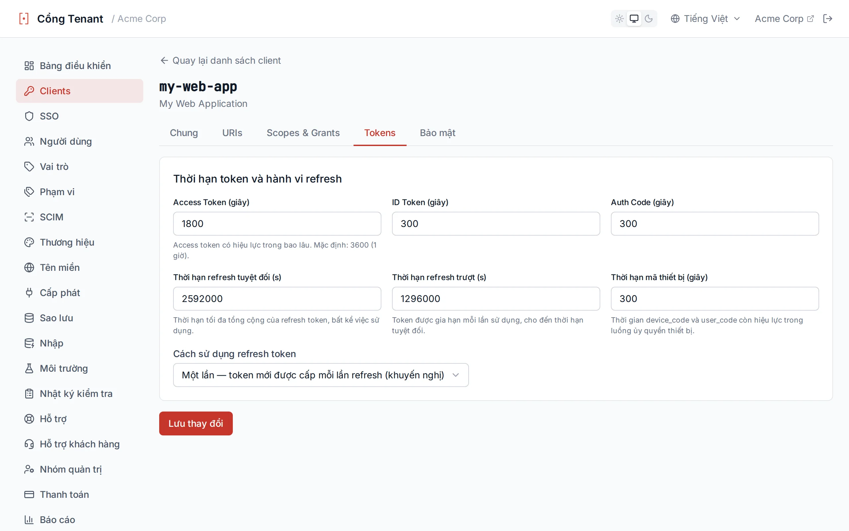Enable dark mode moon icon
849x531 pixels.
coord(649,19)
